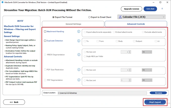Open info icon for PDF Size Restriction
The image size is (171, 108).
pyautogui.click(x=79, y=70)
